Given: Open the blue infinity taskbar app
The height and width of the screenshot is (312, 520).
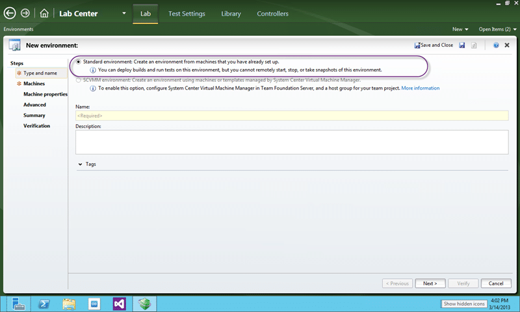Looking at the screenshot, I should [x=94, y=304].
